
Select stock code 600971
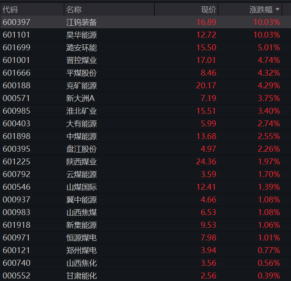pyautogui.click(x=16, y=238)
